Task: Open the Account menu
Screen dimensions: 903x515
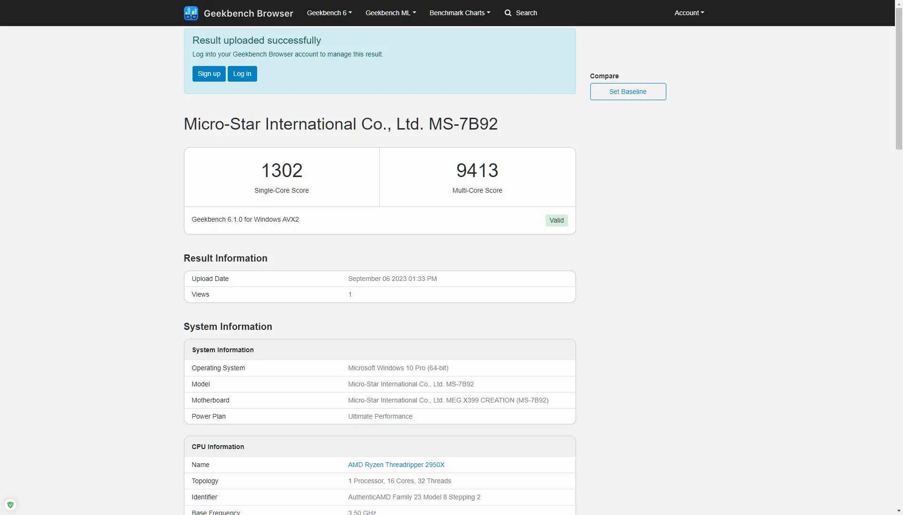Action: (x=689, y=13)
